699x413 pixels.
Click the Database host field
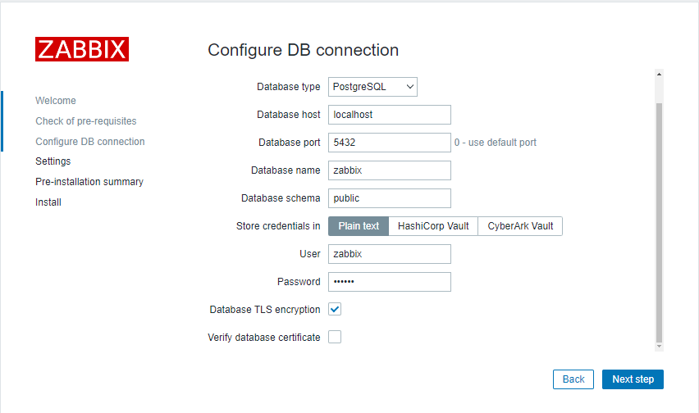point(390,115)
